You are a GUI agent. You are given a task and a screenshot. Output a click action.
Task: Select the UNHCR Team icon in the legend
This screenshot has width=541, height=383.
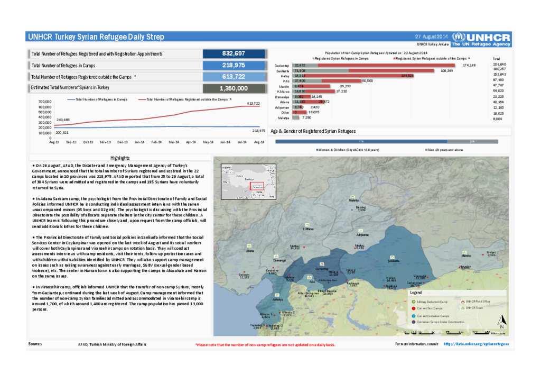click(463, 308)
